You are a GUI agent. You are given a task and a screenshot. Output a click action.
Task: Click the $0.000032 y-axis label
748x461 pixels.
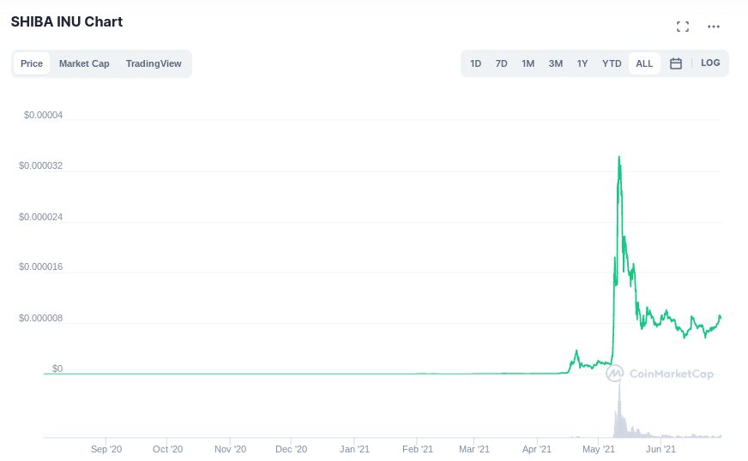(40, 166)
